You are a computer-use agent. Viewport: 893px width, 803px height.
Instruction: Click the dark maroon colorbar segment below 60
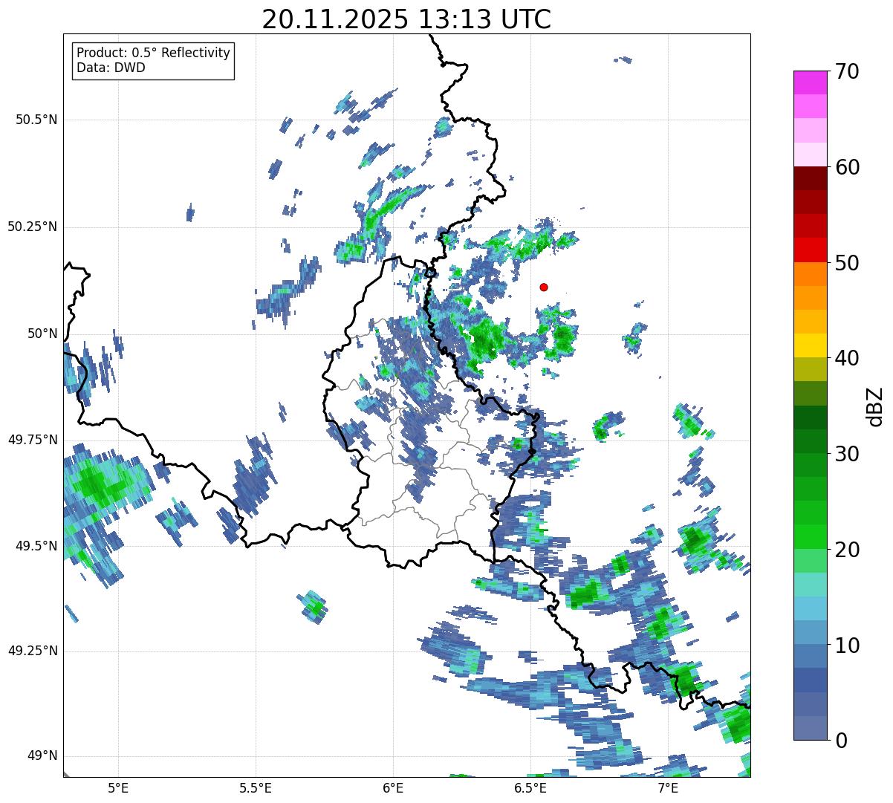click(810, 178)
